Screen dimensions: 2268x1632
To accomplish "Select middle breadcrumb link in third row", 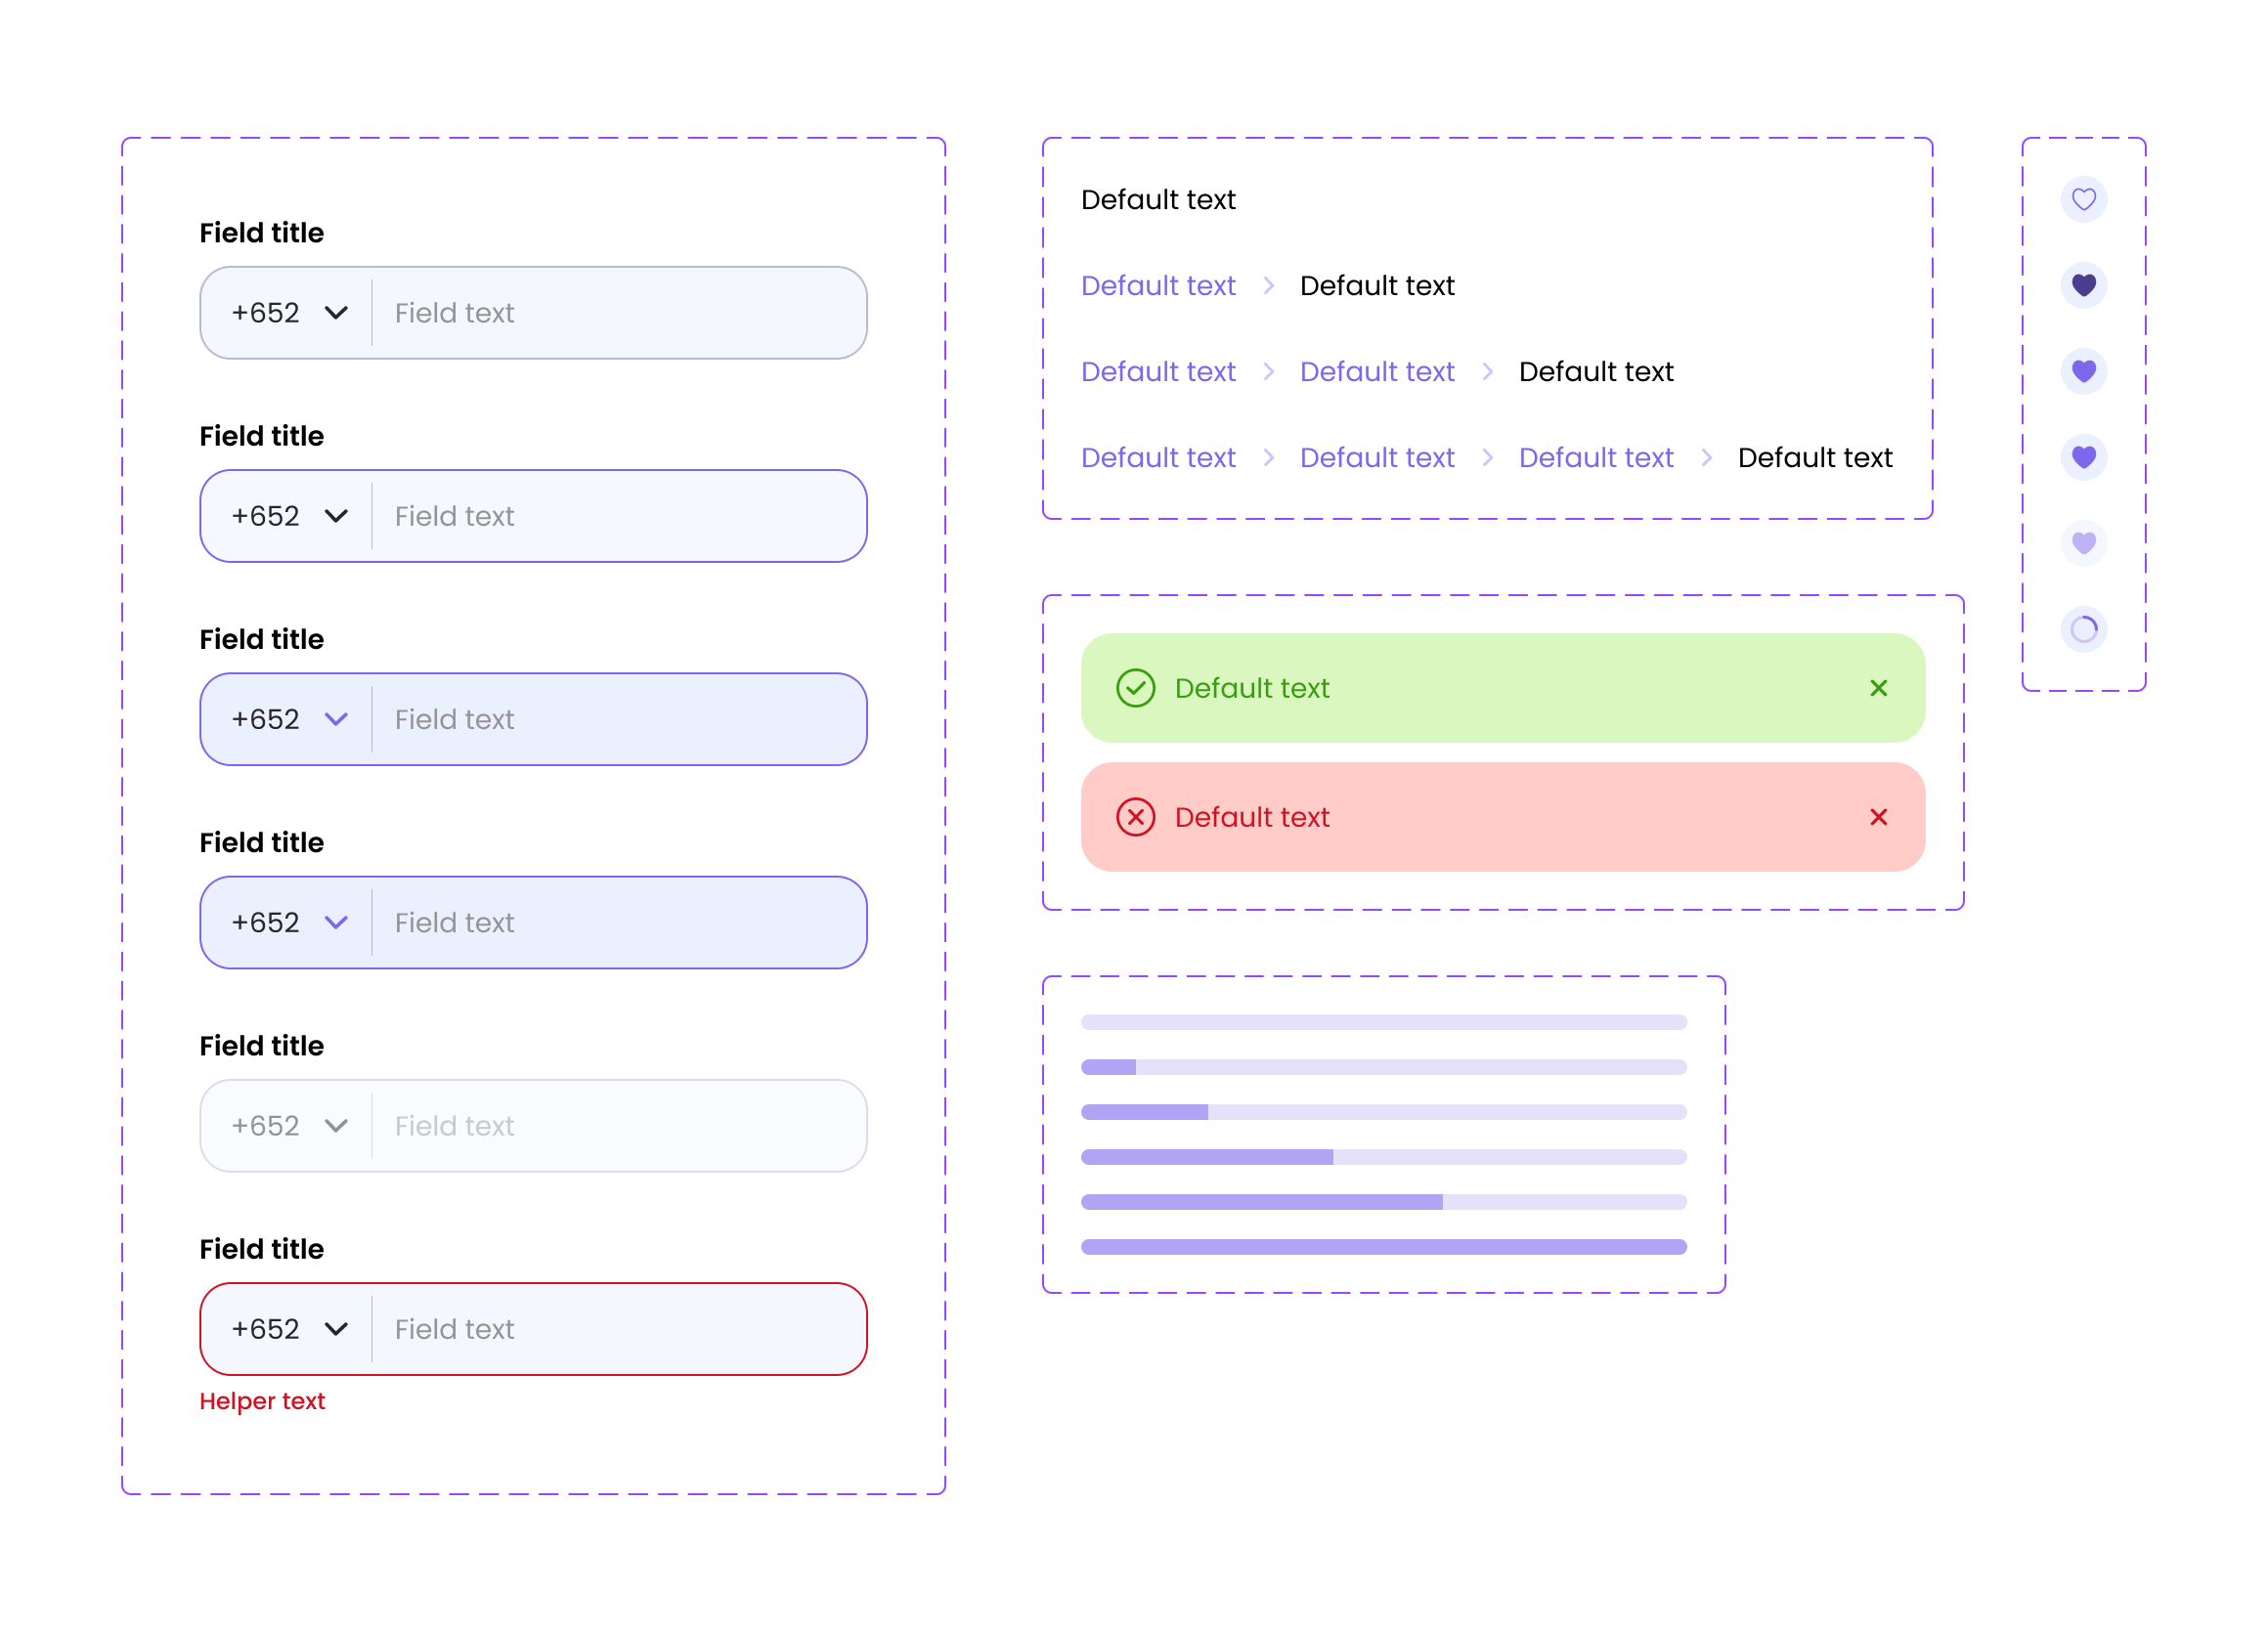I will pyautogui.click(x=1376, y=371).
